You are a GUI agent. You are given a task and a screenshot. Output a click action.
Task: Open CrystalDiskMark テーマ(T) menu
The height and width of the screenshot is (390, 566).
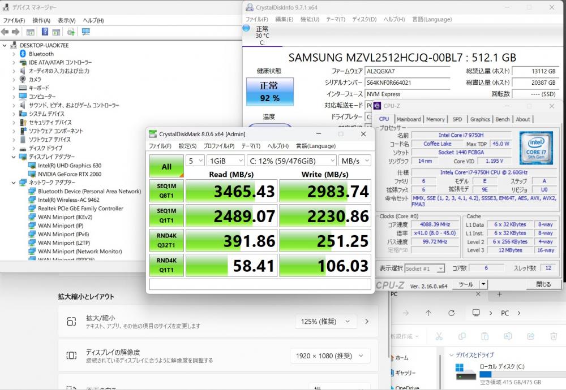coord(251,146)
